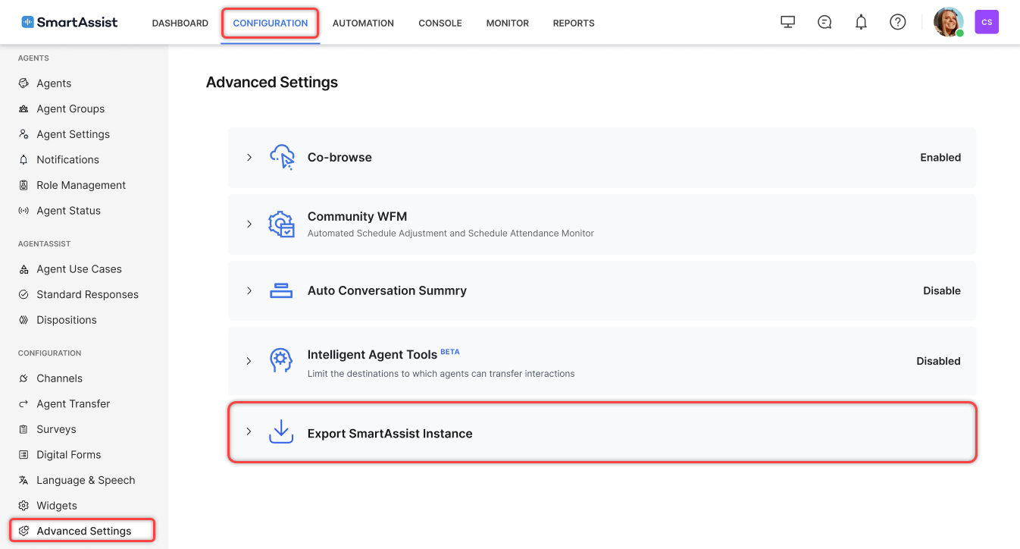Click the Auto Conversation Summry icon
Screen dimensions: 1020x549
[x=281, y=290]
